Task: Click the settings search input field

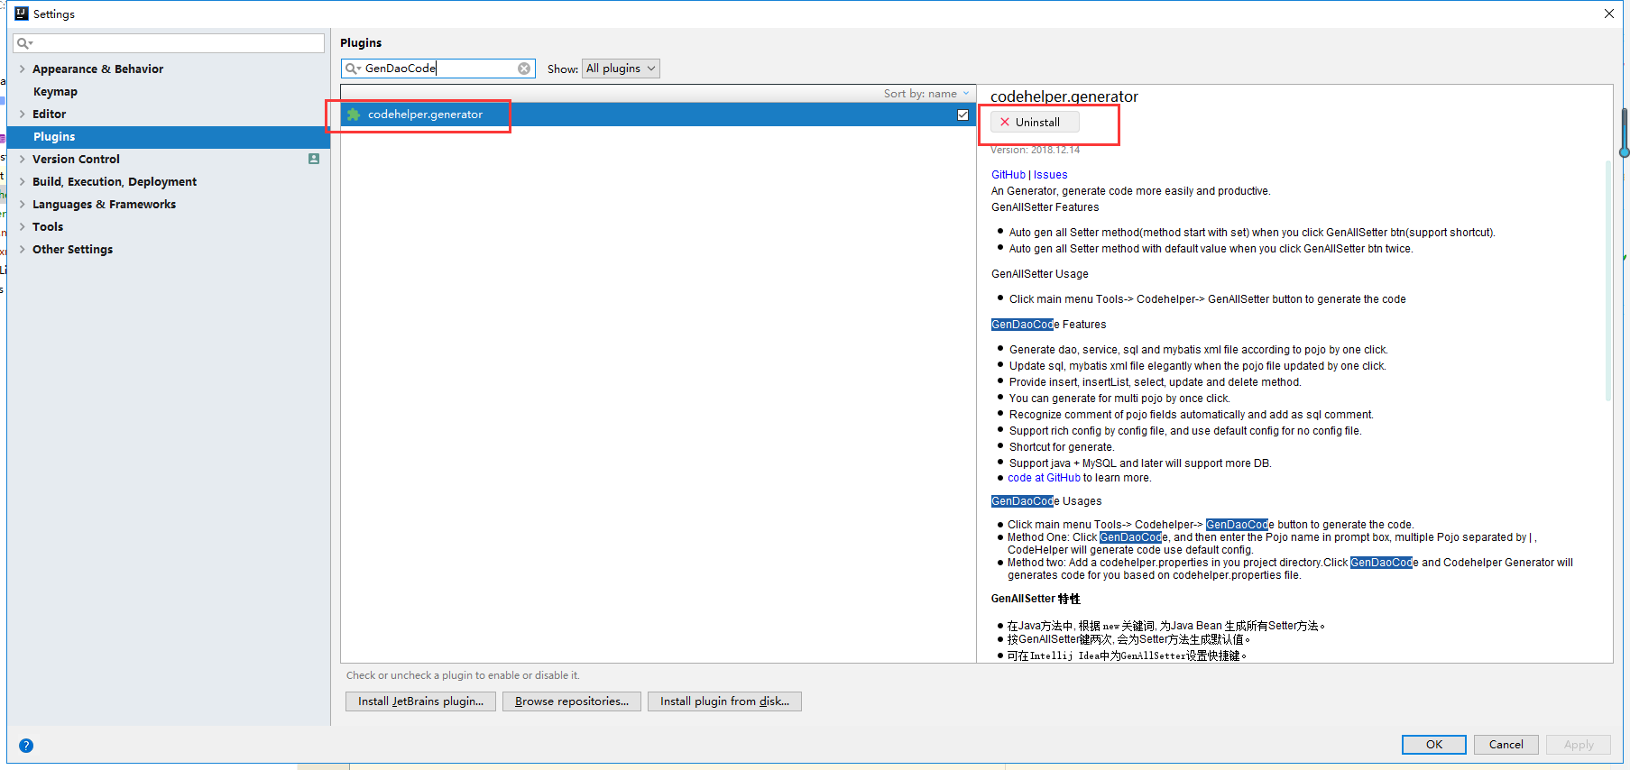Action: pos(169,43)
